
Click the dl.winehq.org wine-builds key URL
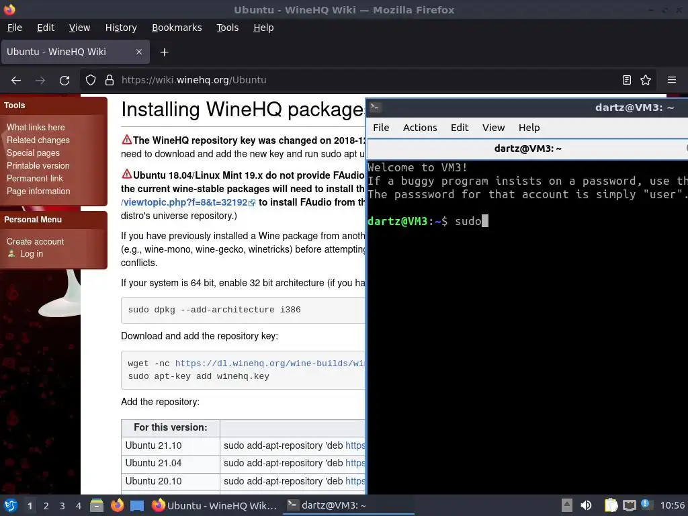[269, 363]
